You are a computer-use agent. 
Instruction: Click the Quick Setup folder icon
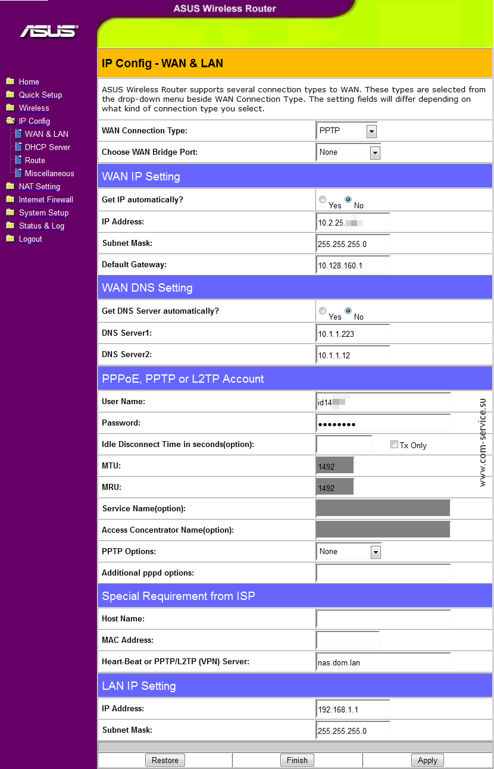(x=10, y=95)
